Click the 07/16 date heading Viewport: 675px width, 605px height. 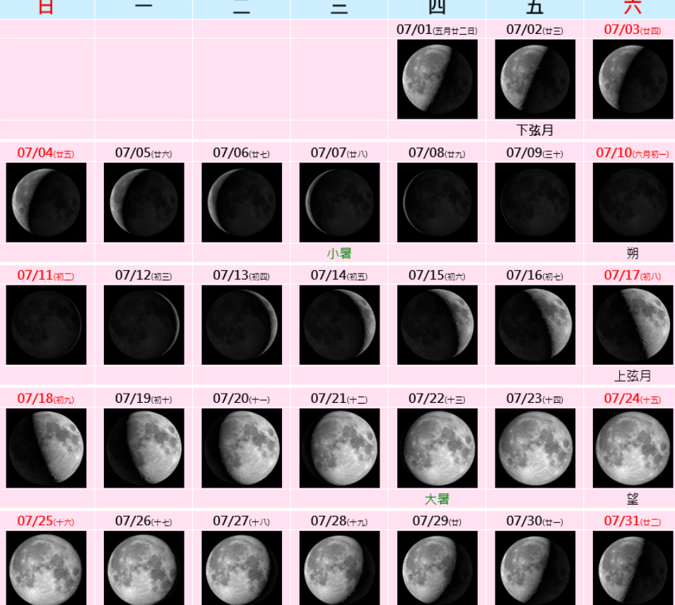point(534,275)
